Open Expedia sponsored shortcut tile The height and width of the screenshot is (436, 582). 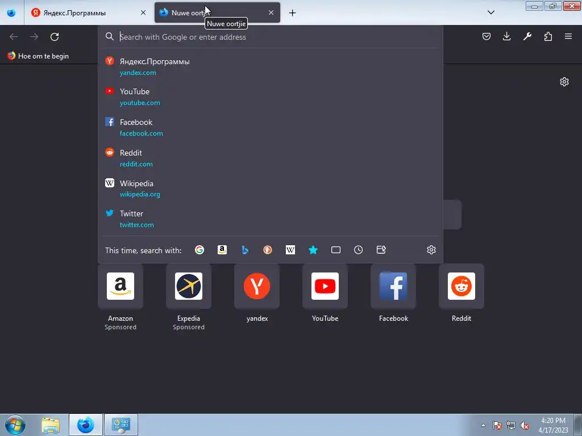pos(189,286)
